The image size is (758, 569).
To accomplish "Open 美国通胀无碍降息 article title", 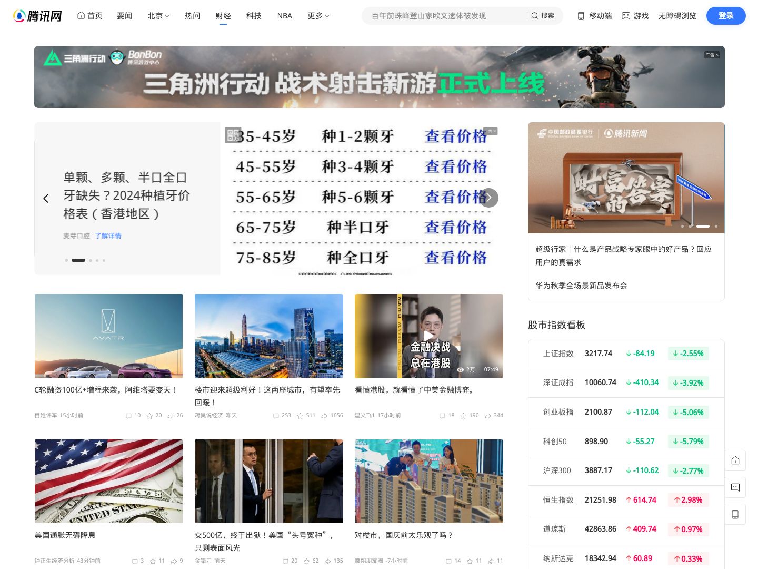I will (x=65, y=535).
